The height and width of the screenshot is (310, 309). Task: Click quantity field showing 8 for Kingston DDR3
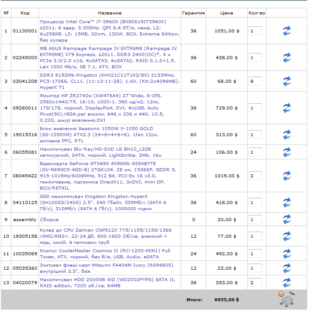[x=255, y=81]
